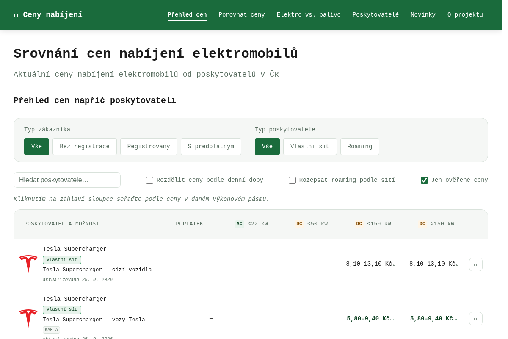The height and width of the screenshot is (339, 508).
Task: Filter customers by Bez registrace
Action: click(85, 147)
